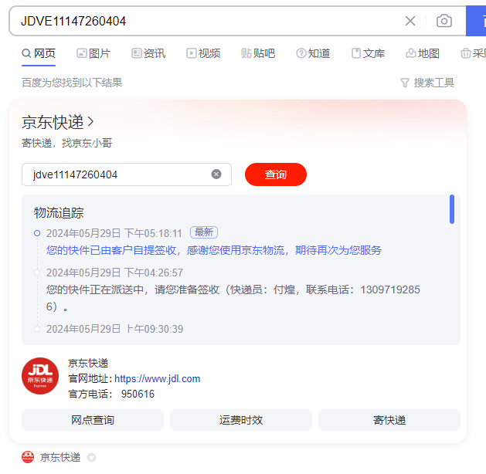Open image search camera icon
This screenshot has width=486, height=474.
point(444,21)
